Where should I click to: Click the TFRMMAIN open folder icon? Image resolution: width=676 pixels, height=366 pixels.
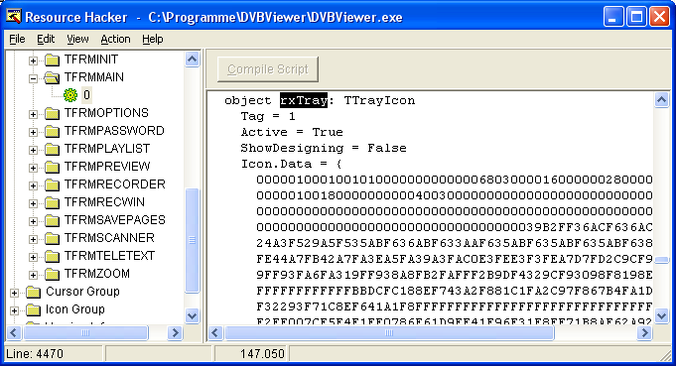[x=53, y=77]
